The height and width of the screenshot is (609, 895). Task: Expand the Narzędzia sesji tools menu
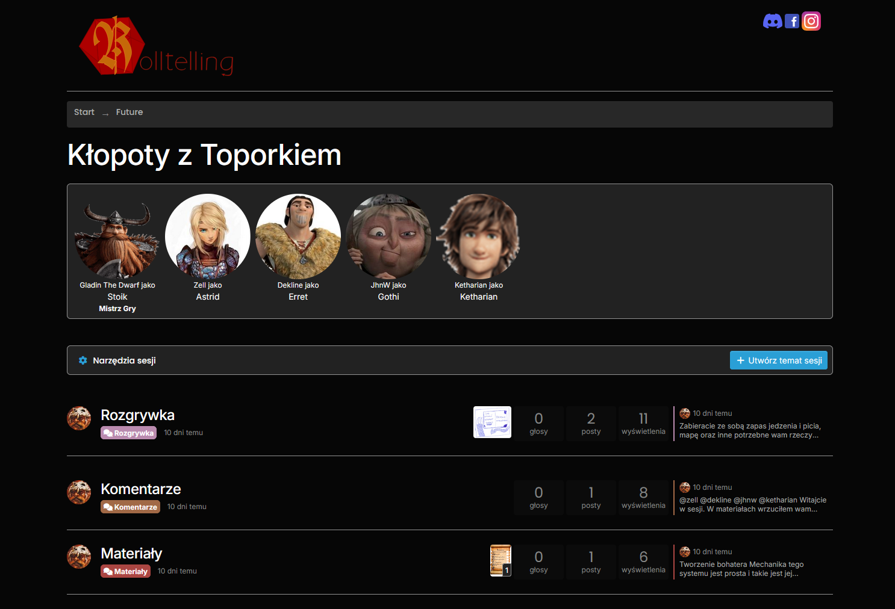click(x=124, y=360)
